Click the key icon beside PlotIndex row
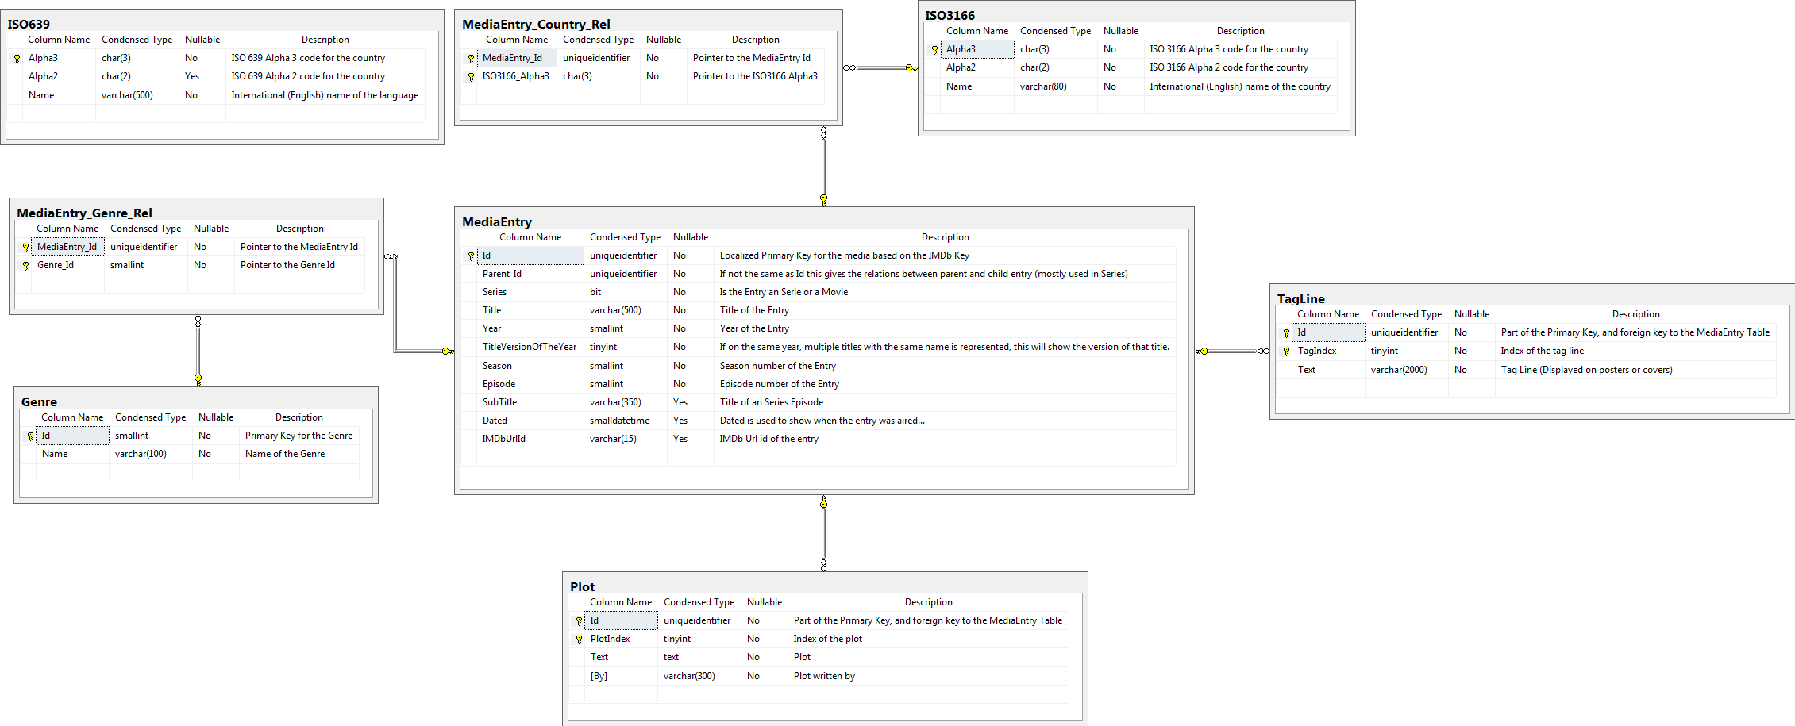1795x726 pixels. (x=579, y=640)
